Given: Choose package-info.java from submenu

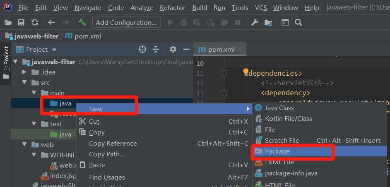Looking at the screenshot, I should click(320, 173).
